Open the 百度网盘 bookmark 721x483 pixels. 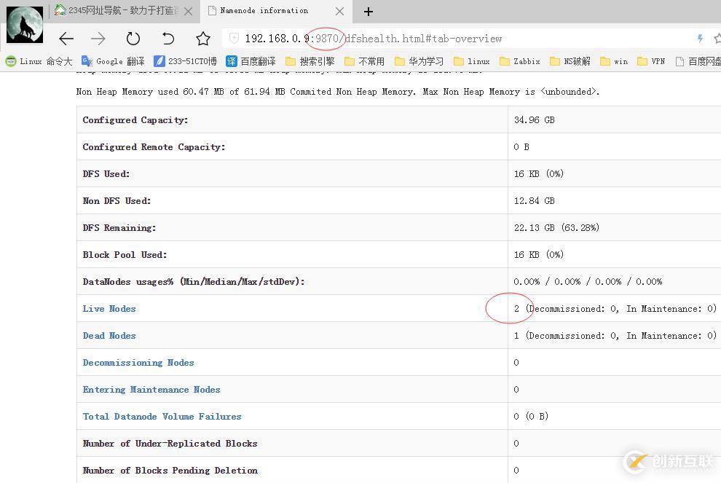698,61
